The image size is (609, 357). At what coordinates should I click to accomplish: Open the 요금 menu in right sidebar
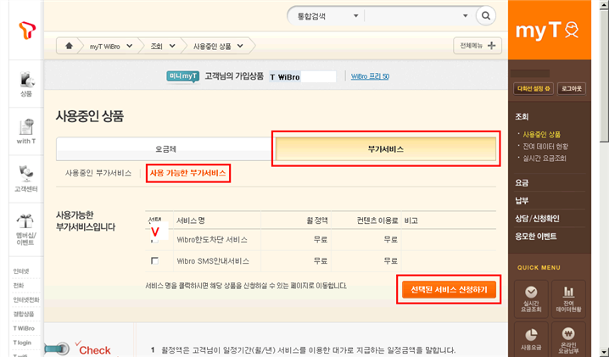tap(522, 182)
